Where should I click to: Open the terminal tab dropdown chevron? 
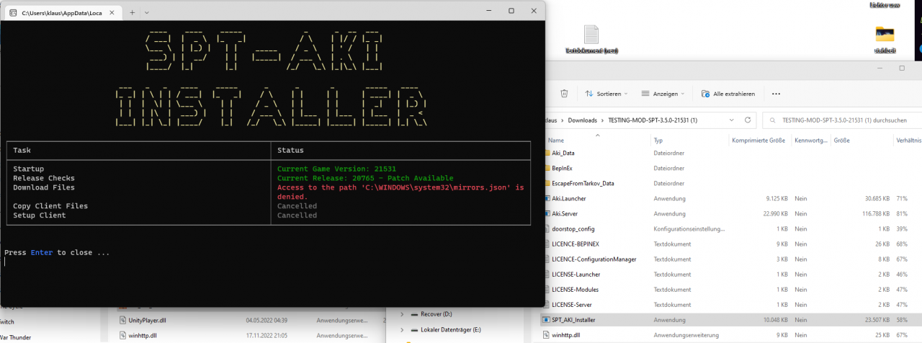point(147,12)
